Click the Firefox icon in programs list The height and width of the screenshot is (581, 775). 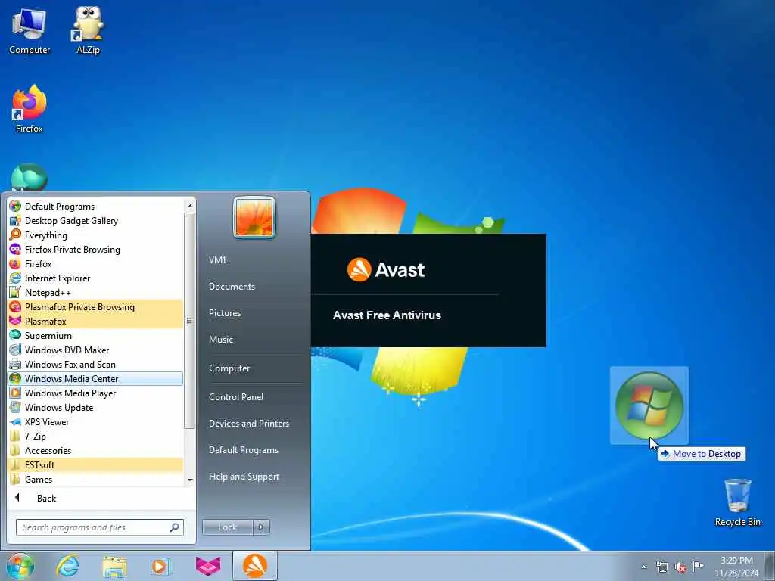click(15, 263)
